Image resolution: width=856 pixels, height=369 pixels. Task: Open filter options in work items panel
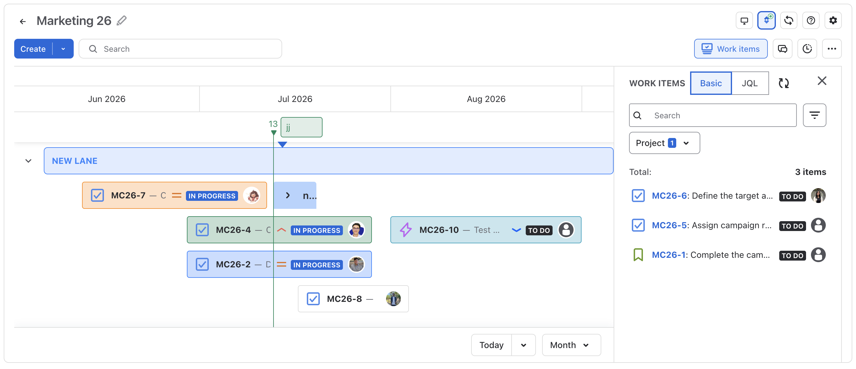click(x=814, y=115)
